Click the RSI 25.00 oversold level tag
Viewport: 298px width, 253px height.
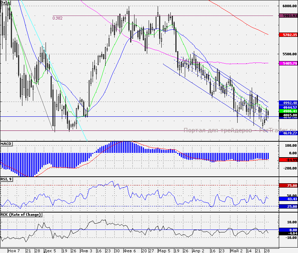[288, 206]
